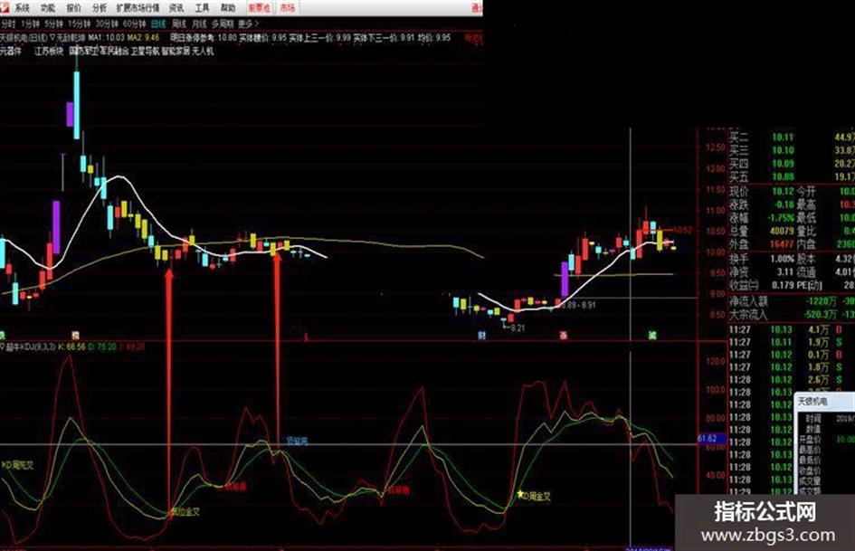Click the 大宗流入 -520.3万 value
This screenshot has width=855, height=551.
(821, 314)
